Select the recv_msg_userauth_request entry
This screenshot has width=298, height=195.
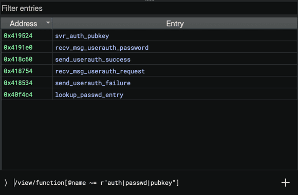[100, 71]
